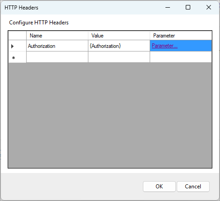
Task: Minimize the HTTP Headers window
Action: pos(168,7)
